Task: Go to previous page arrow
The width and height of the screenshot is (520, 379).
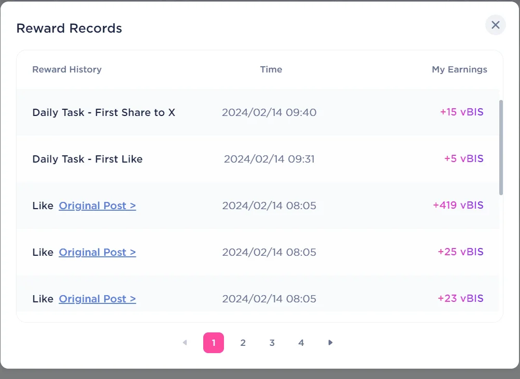Action: pyautogui.click(x=185, y=343)
